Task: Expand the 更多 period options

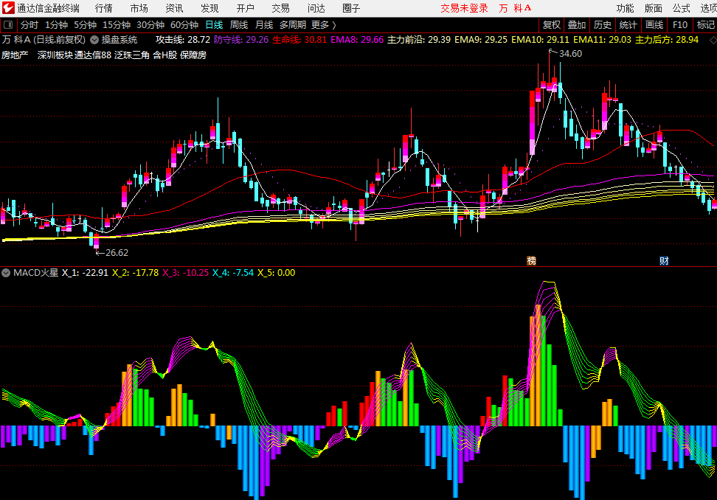Action: pyautogui.click(x=323, y=24)
